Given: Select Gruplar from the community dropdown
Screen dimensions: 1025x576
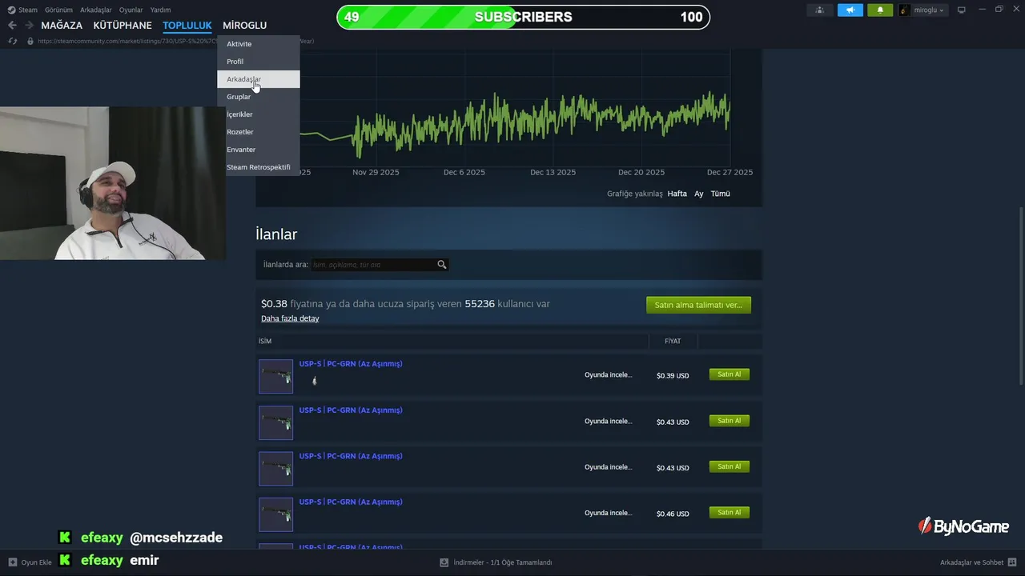Looking at the screenshot, I should point(258,97).
